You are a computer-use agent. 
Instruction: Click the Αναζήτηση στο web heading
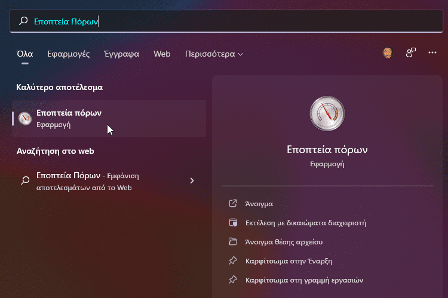pos(56,151)
